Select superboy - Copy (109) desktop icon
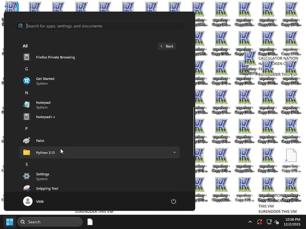The height and width of the screenshot is (229, 306). pos(268,102)
